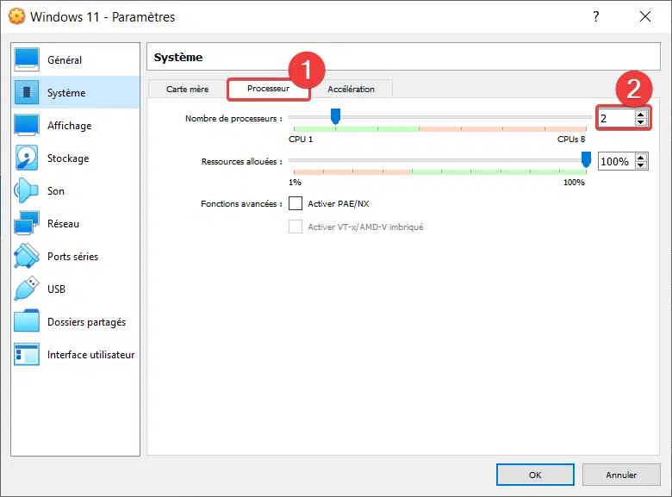The width and height of the screenshot is (672, 497).
Task: Select the Affichage label in sidebar
Action: click(70, 126)
